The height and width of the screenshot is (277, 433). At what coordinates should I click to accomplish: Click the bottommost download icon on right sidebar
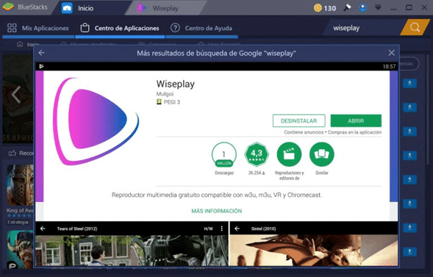pyautogui.click(x=409, y=251)
